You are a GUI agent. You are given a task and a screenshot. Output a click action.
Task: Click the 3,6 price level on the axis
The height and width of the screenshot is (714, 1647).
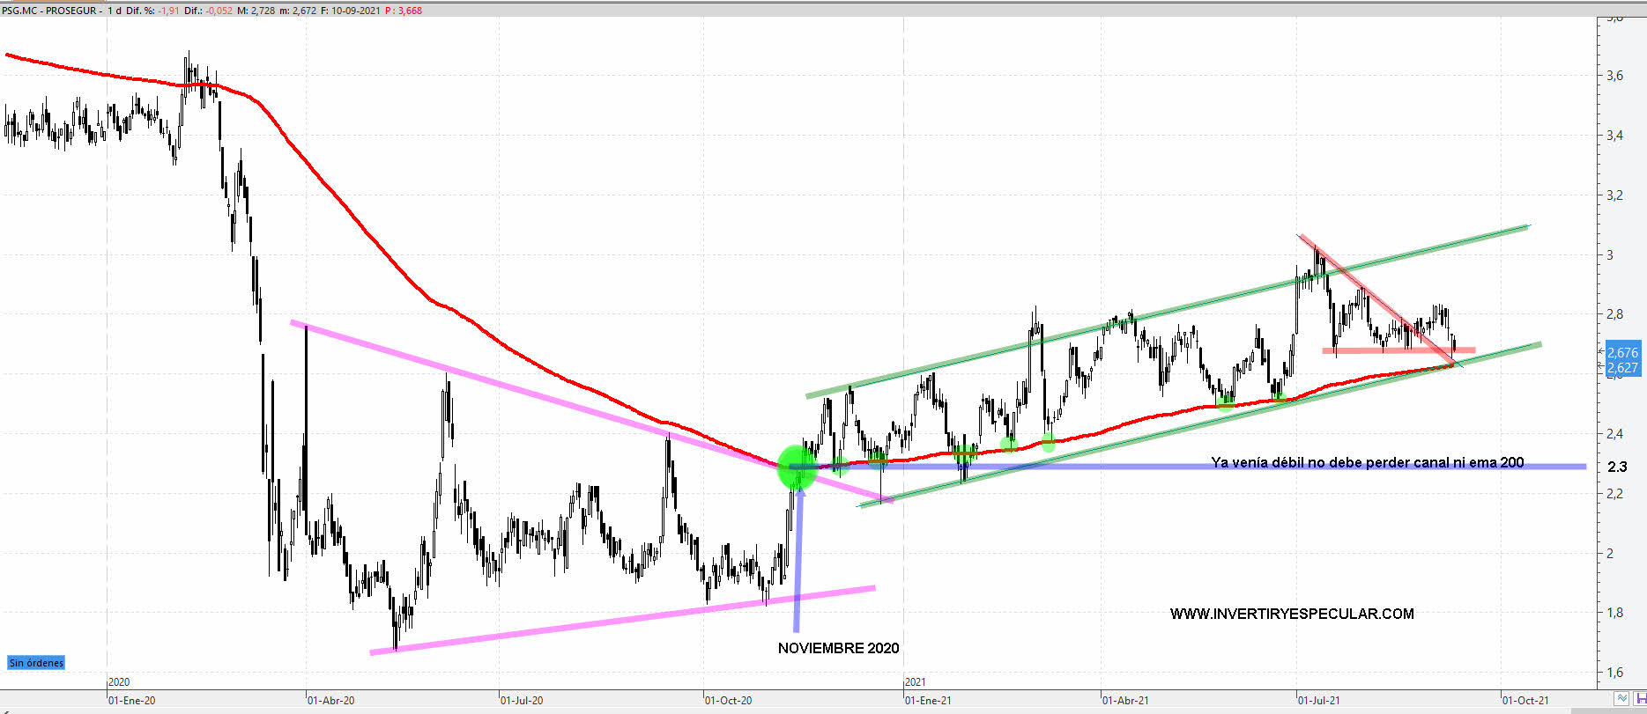pos(1614,76)
